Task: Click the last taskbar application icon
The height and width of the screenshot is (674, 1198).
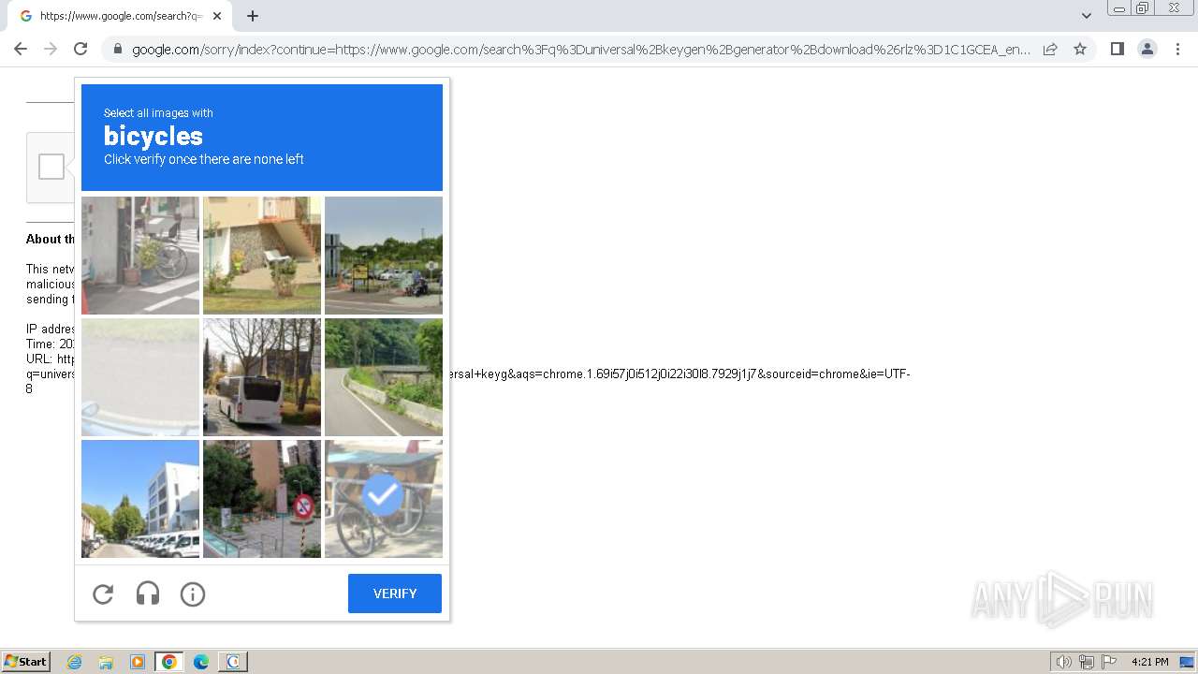Action: [233, 662]
